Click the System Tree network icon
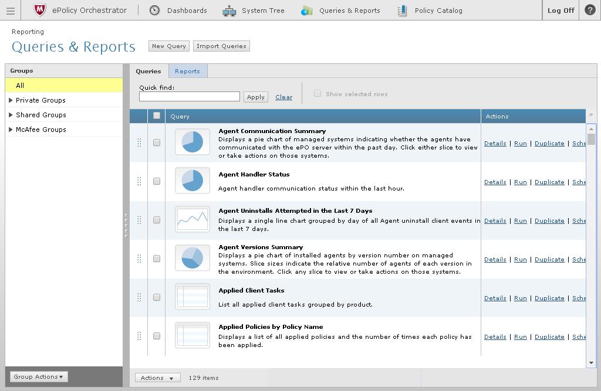The image size is (601, 391). pos(229,11)
